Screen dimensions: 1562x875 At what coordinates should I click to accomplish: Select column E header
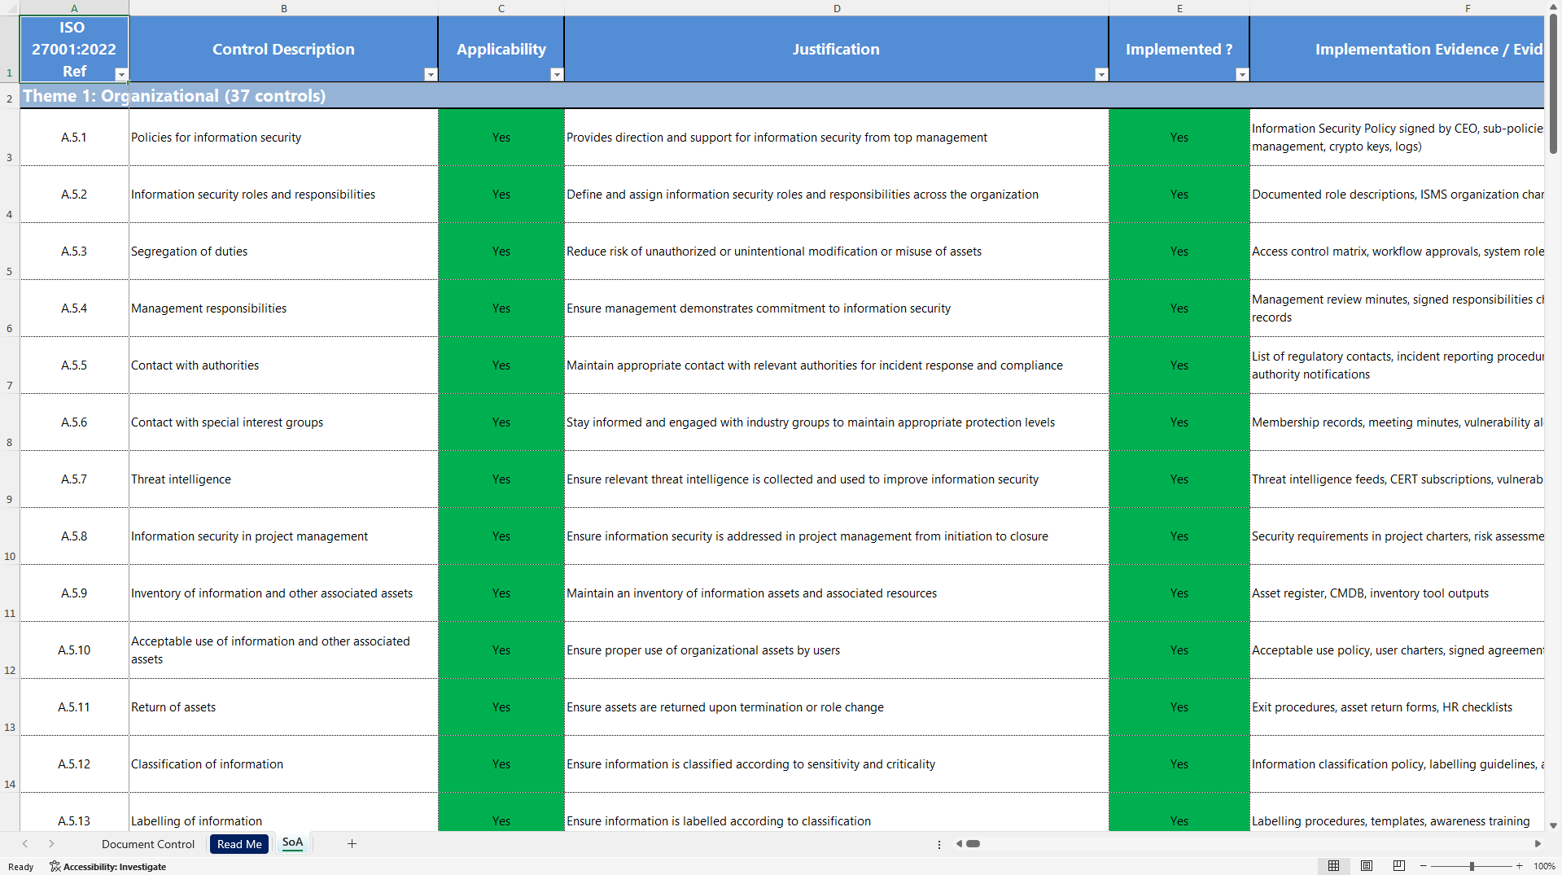pos(1179,8)
